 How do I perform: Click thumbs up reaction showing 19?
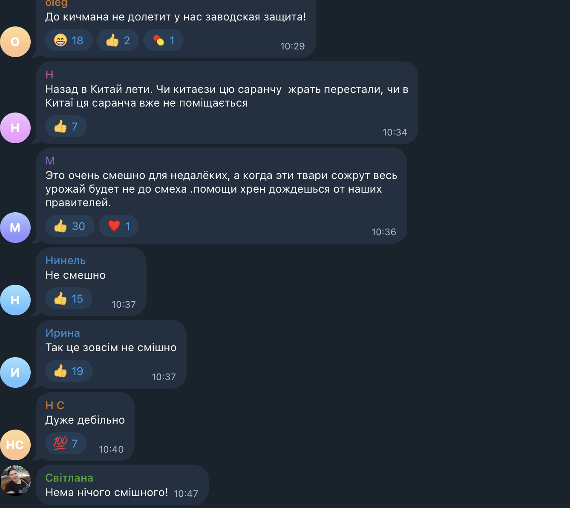[x=69, y=371]
